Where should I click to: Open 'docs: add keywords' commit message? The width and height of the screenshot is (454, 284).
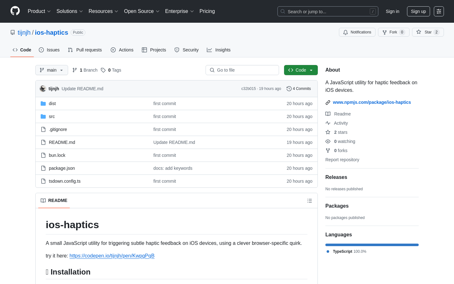coord(173,168)
